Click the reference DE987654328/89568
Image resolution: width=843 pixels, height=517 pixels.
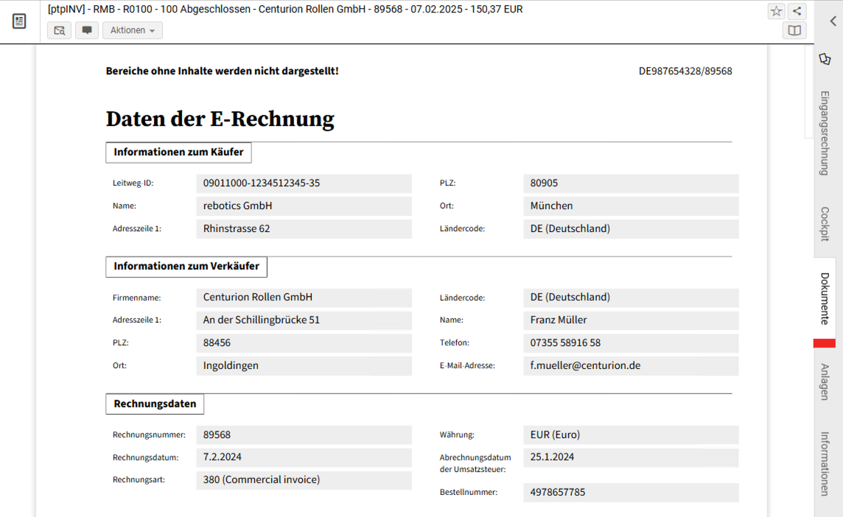pos(685,71)
